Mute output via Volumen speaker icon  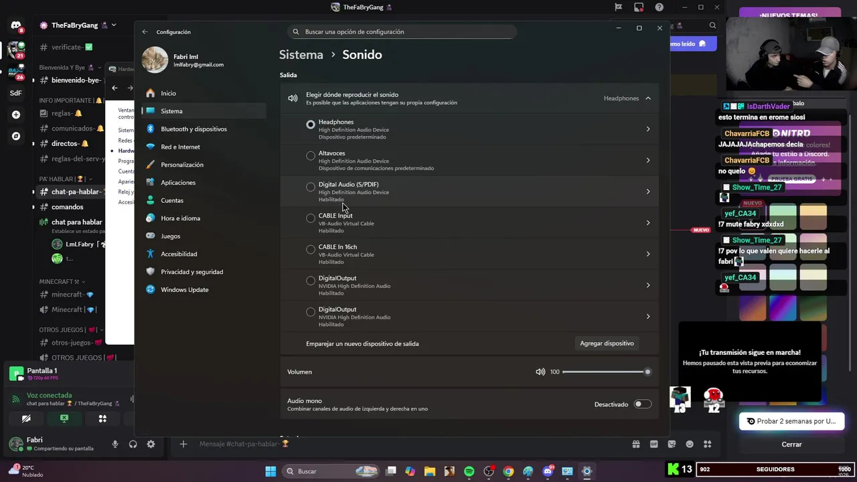(x=540, y=372)
